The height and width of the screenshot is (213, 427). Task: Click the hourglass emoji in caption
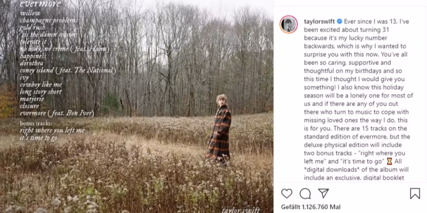point(390,161)
